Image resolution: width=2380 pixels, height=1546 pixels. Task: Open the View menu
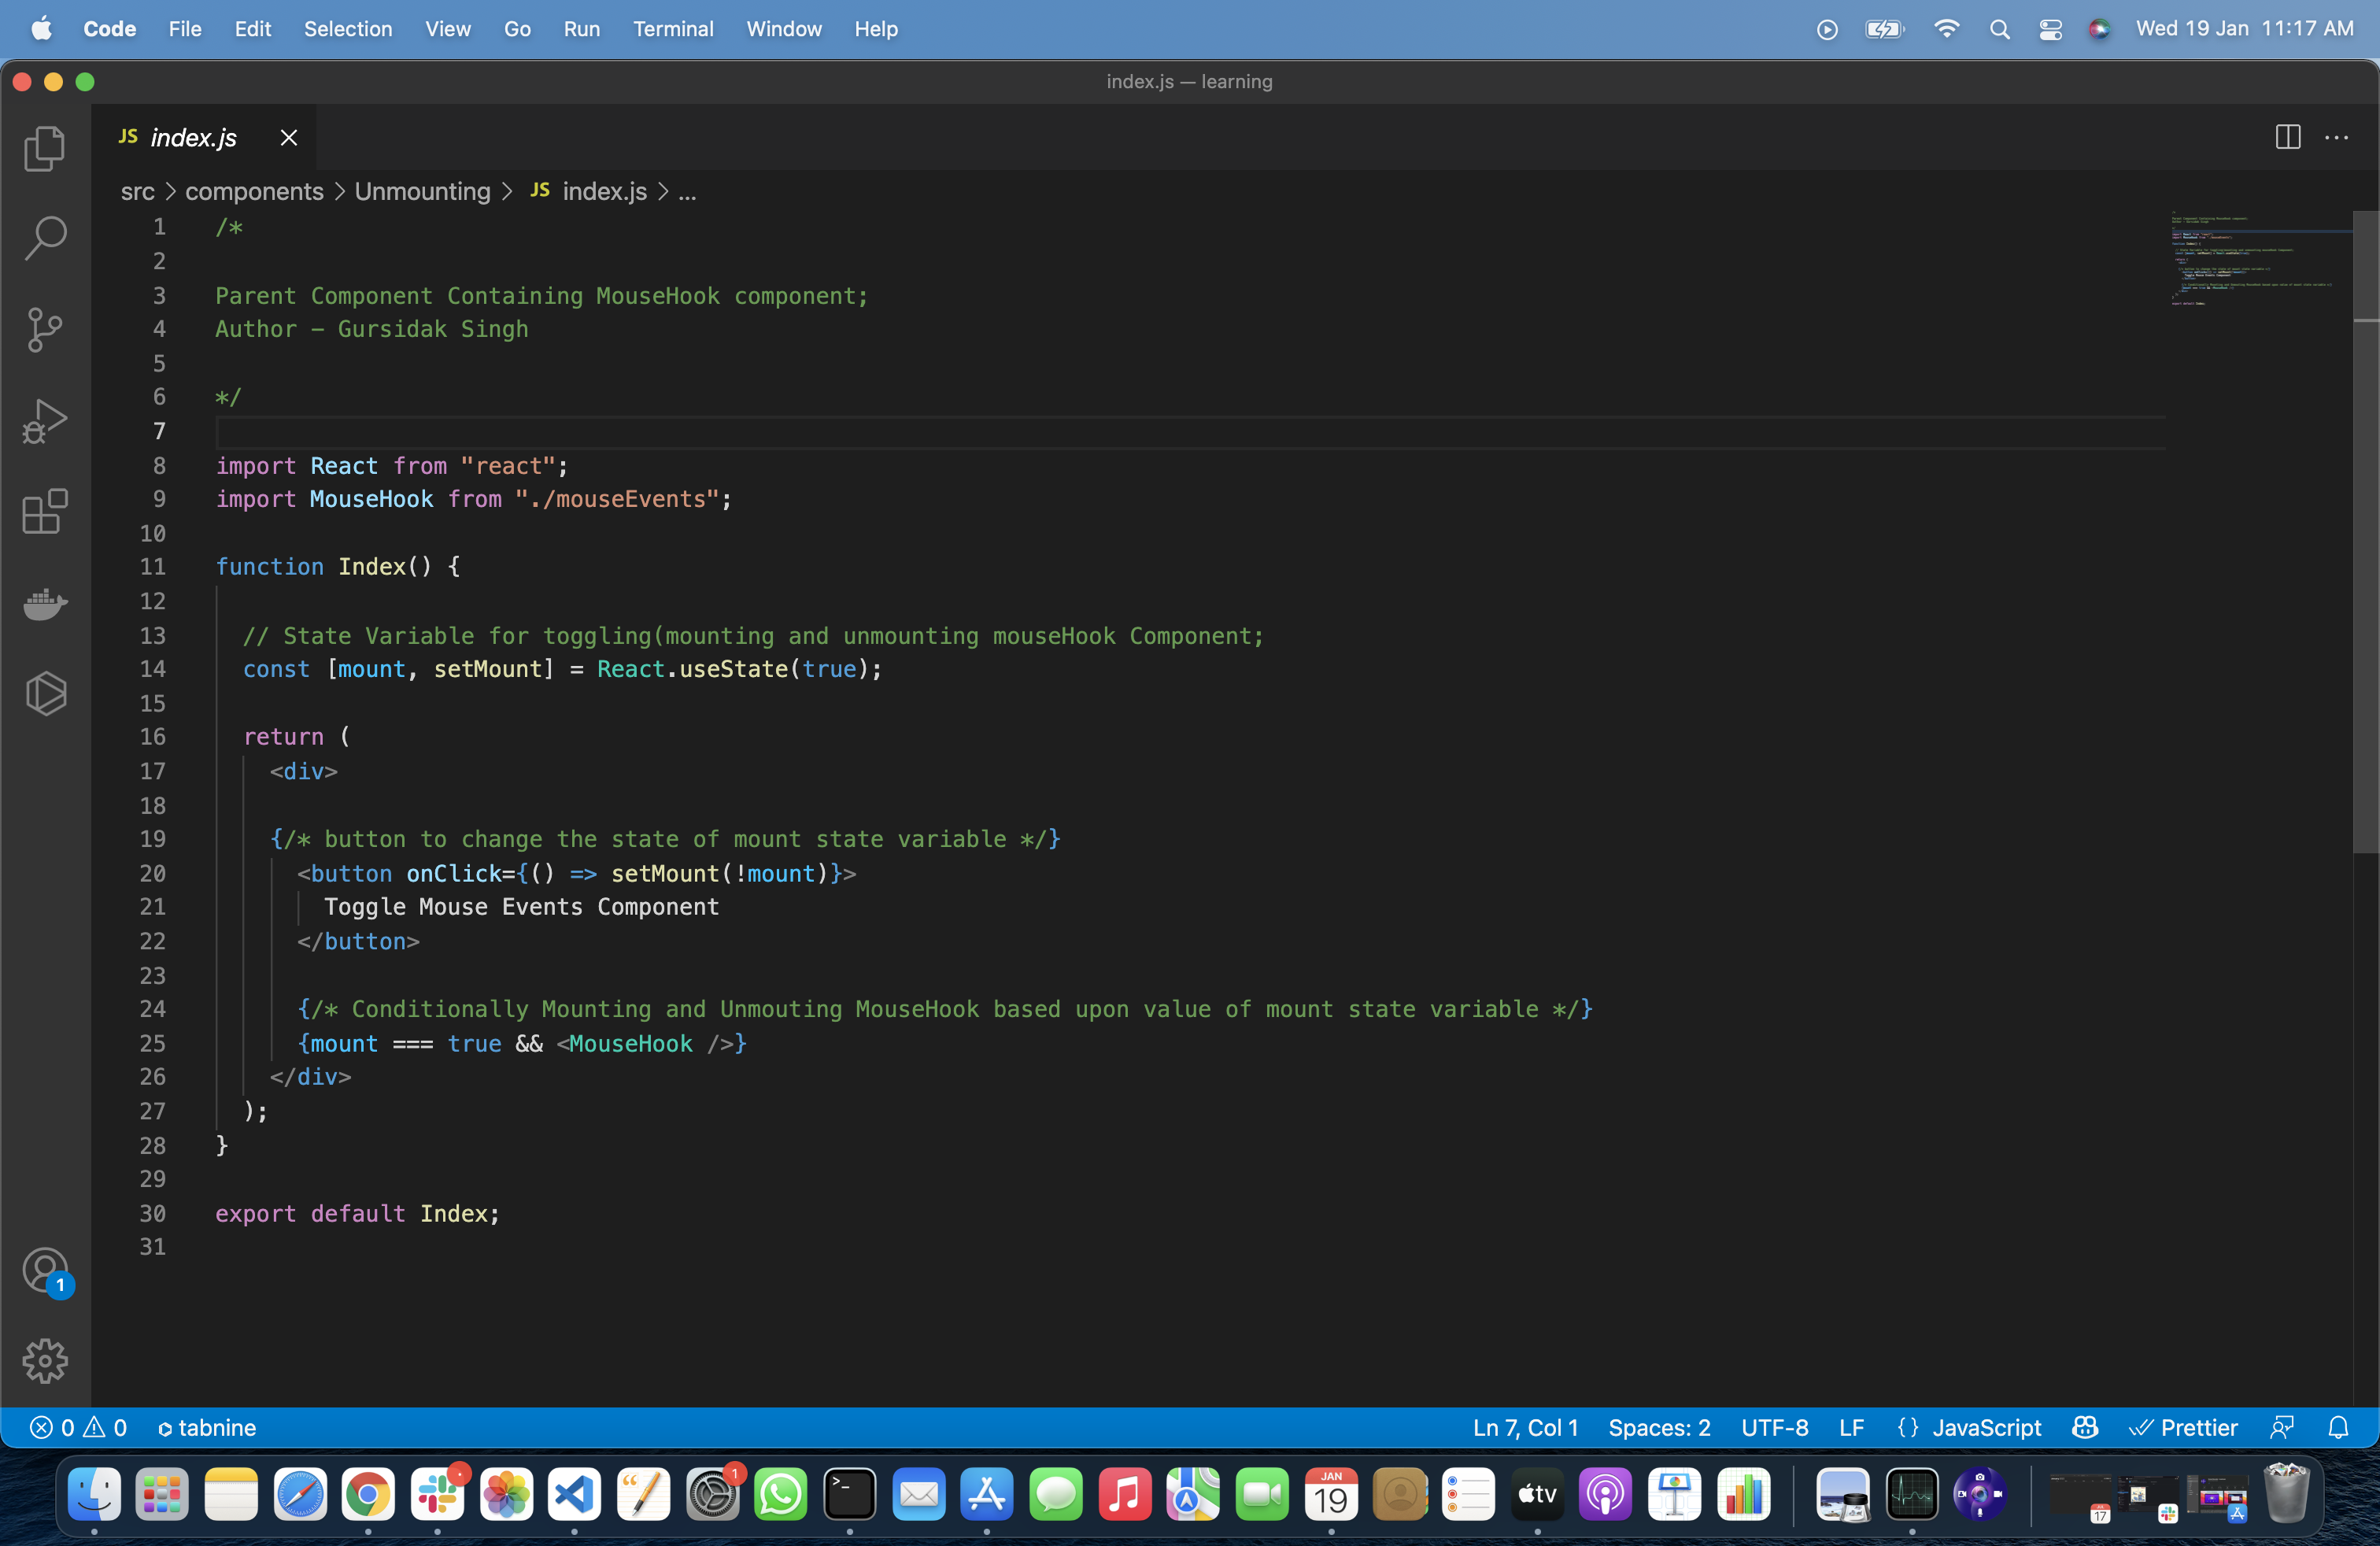448,28
